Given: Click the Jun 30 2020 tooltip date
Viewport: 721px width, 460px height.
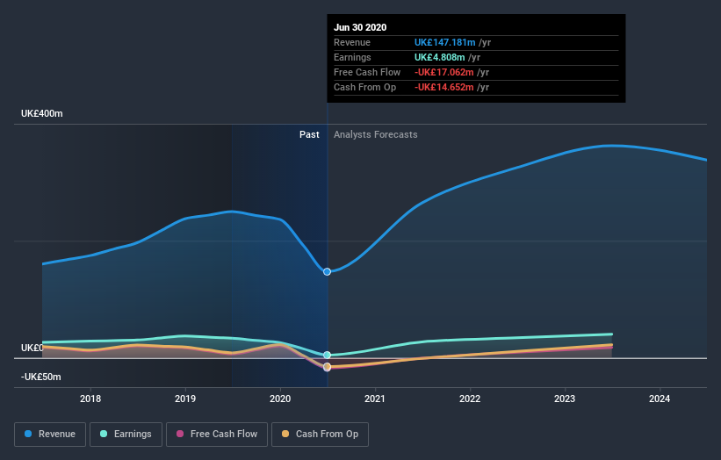Looking at the screenshot, I should point(360,27).
